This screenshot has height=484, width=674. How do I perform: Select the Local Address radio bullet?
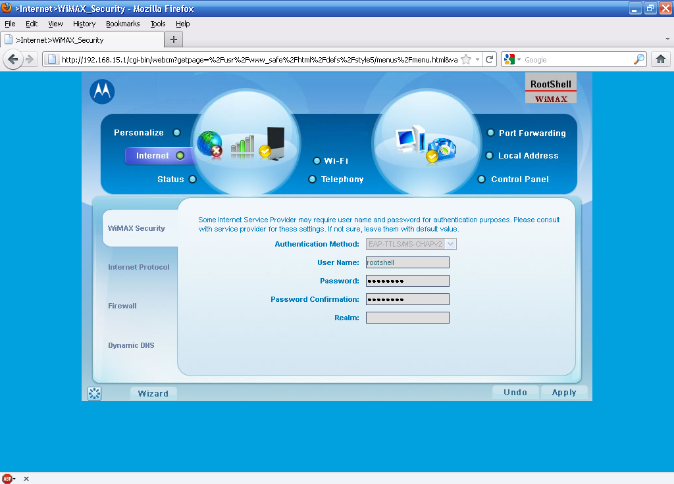click(x=489, y=155)
